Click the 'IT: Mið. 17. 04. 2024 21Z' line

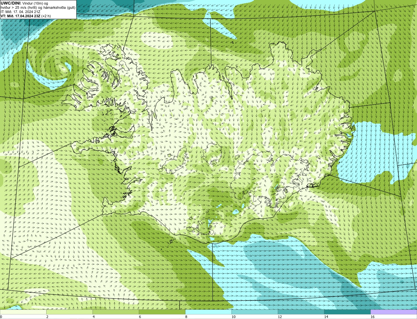point(21,12)
